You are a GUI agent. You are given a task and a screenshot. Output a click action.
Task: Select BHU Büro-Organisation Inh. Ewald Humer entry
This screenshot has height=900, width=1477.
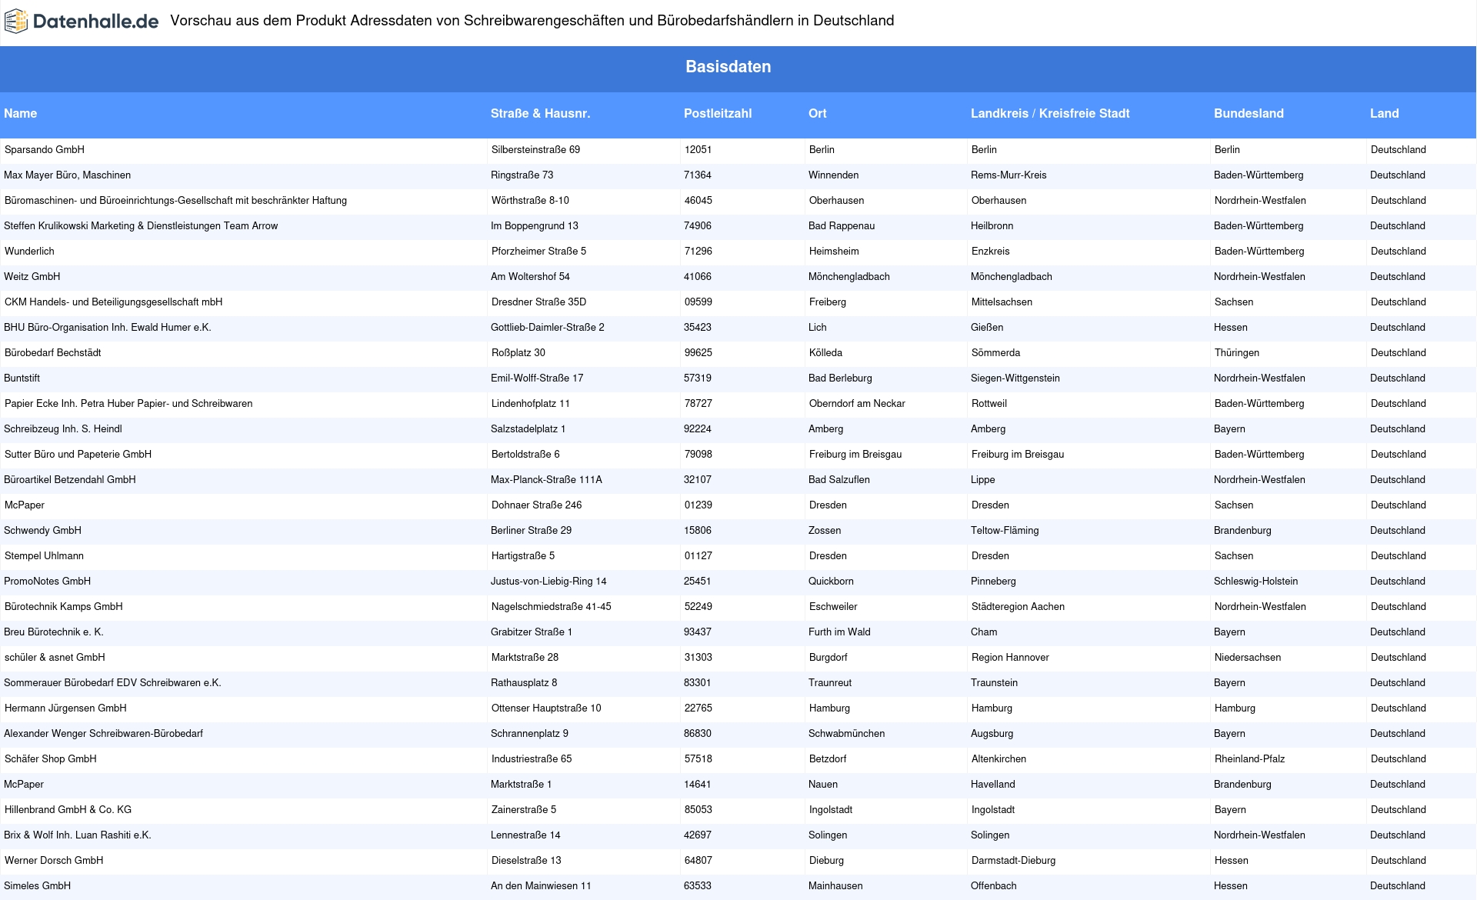pyautogui.click(x=108, y=328)
